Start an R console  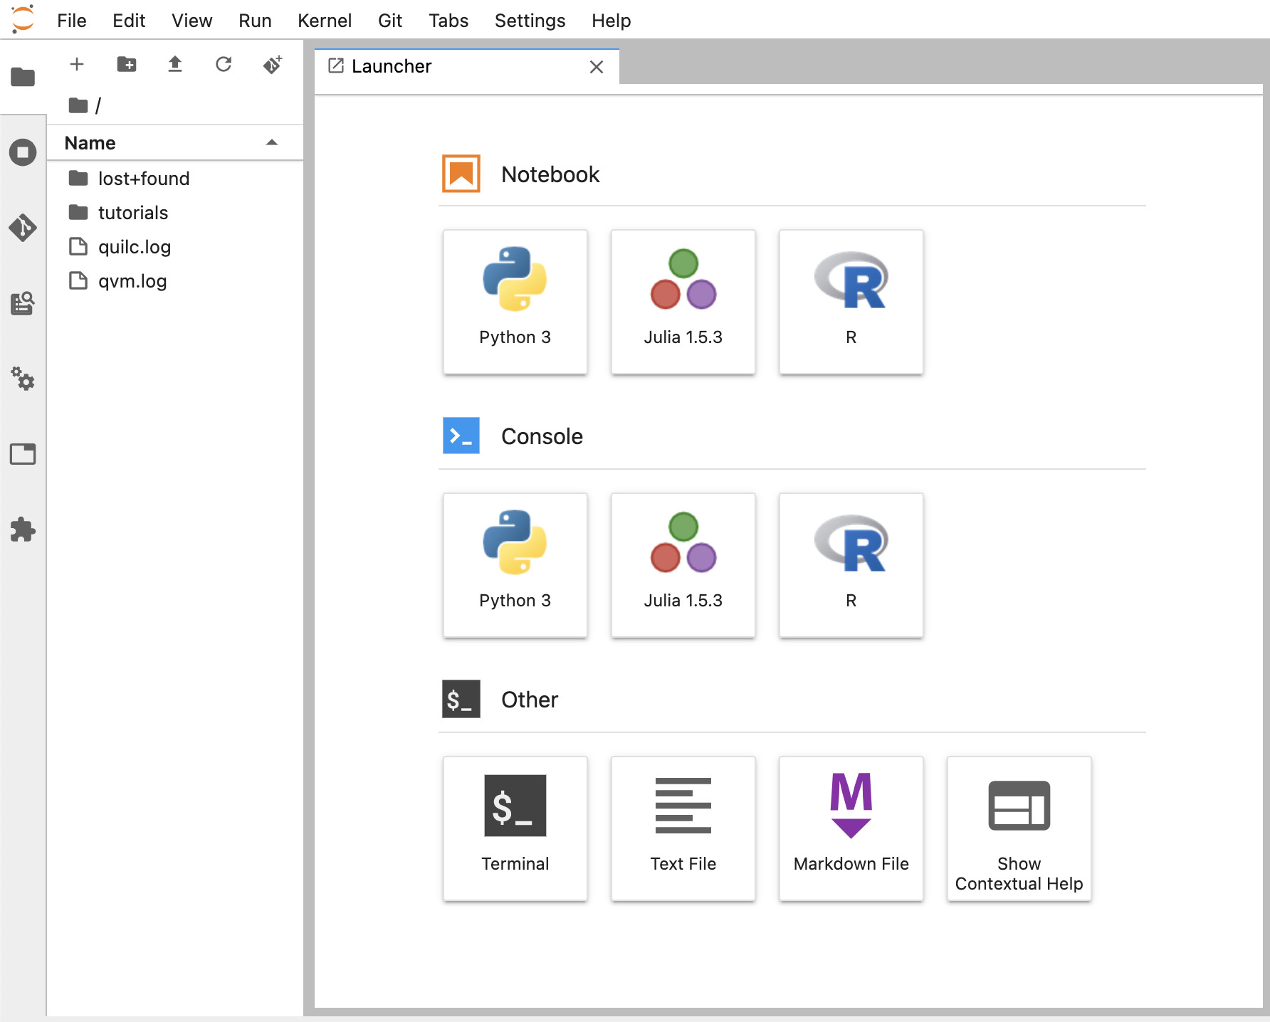point(851,565)
